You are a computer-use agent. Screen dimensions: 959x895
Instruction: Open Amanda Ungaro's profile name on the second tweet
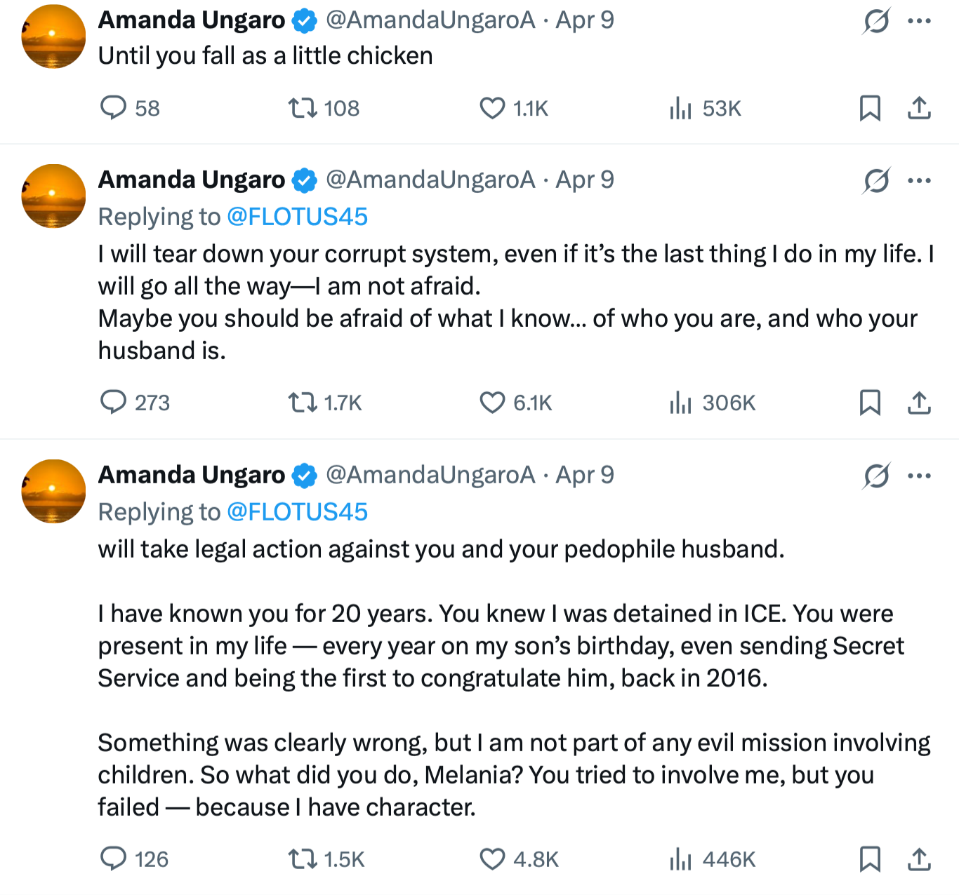192,180
